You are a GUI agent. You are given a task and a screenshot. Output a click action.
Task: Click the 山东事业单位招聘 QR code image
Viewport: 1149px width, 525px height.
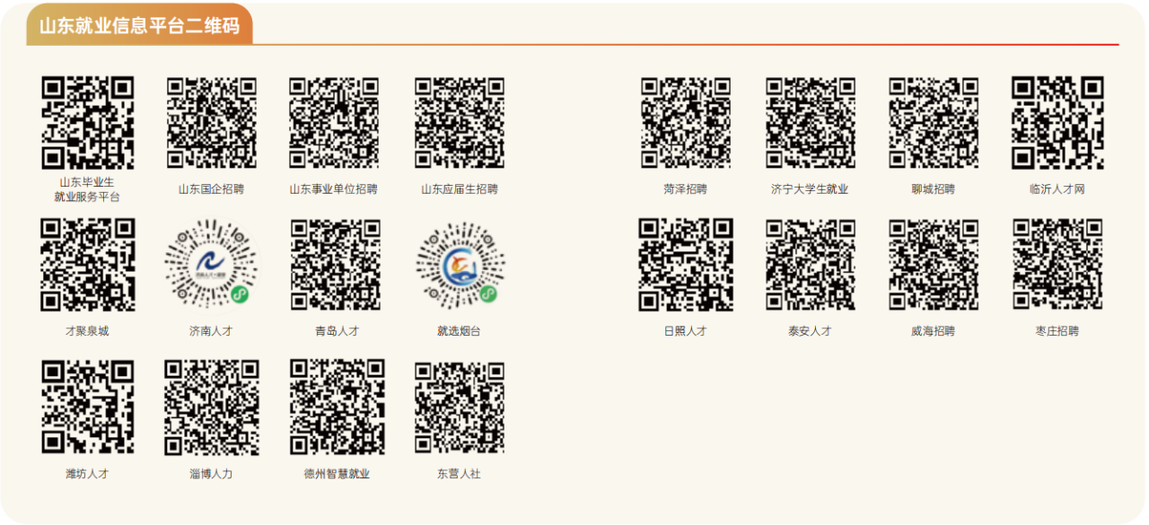[x=334, y=123]
